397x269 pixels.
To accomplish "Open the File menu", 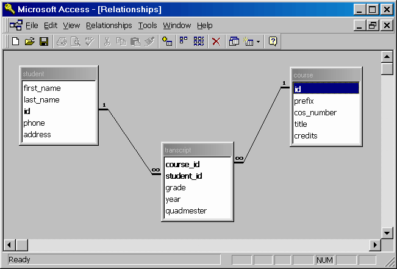I will [32, 26].
